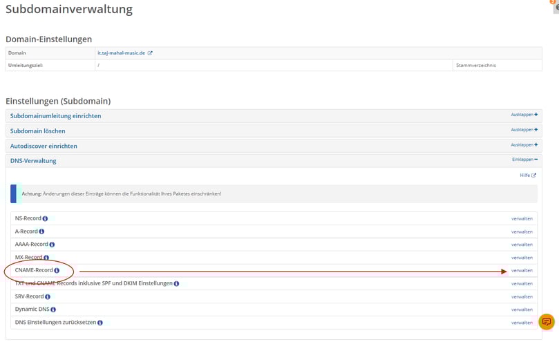Click info icon next to DNS Einstellungen zurücksetzen

100,323
